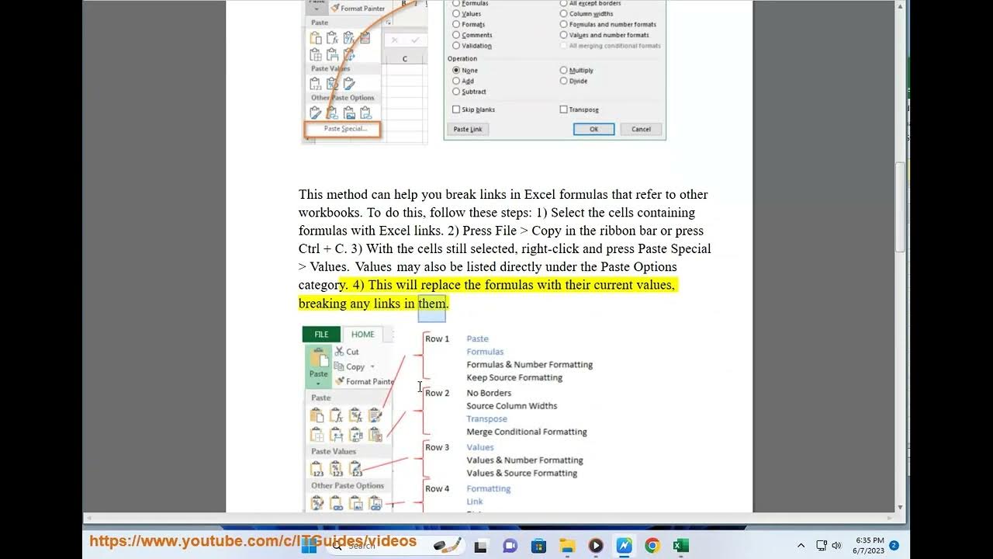Pick the brush 123 Values & Source Formatting icon below HOME tab
Screen dimensions: 993x559
pyautogui.click(x=355, y=468)
